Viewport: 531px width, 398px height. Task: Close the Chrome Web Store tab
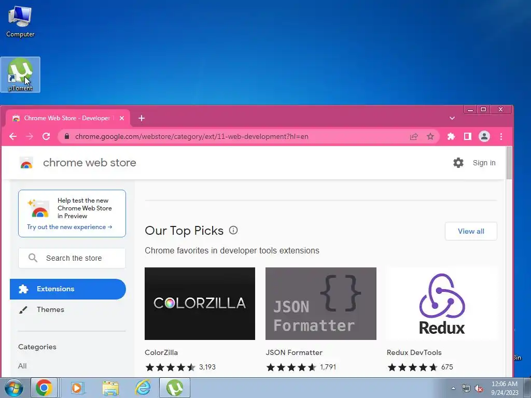(x=122, y=118)
